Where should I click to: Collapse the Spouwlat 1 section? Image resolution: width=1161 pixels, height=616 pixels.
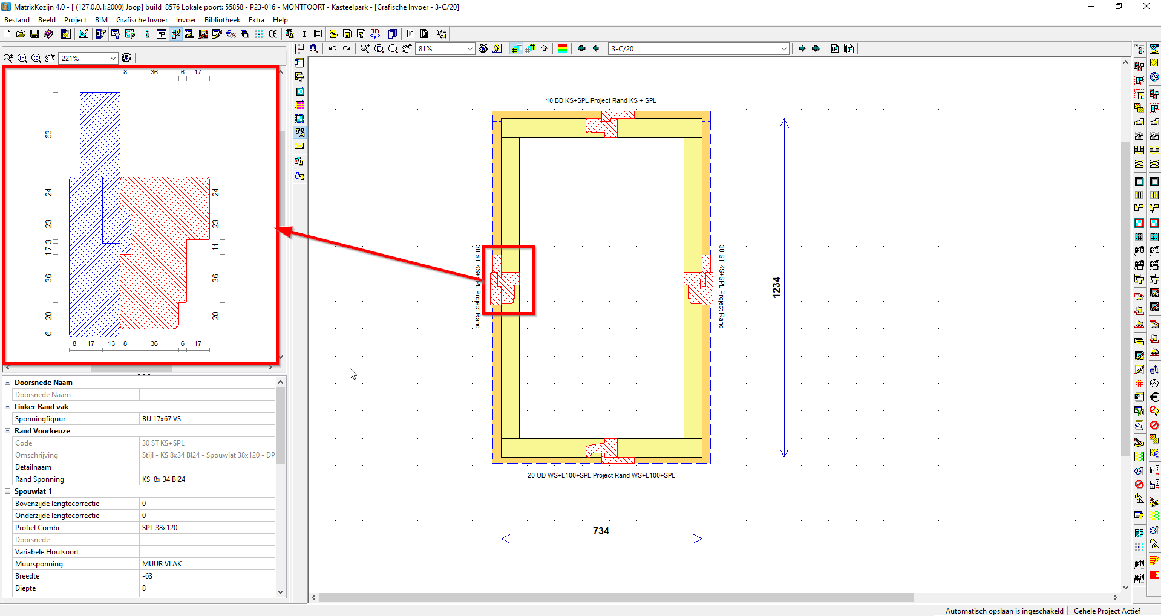(x=7, y=491)
